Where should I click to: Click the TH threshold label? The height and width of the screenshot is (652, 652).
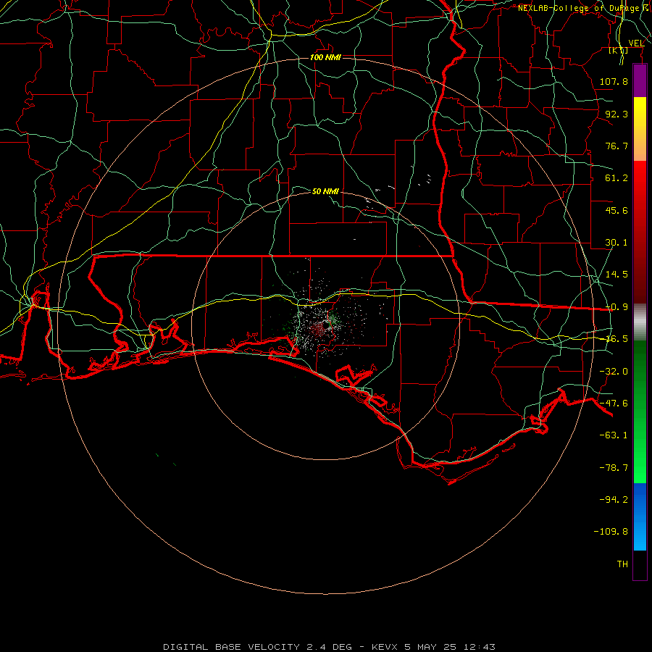point(622,564)
